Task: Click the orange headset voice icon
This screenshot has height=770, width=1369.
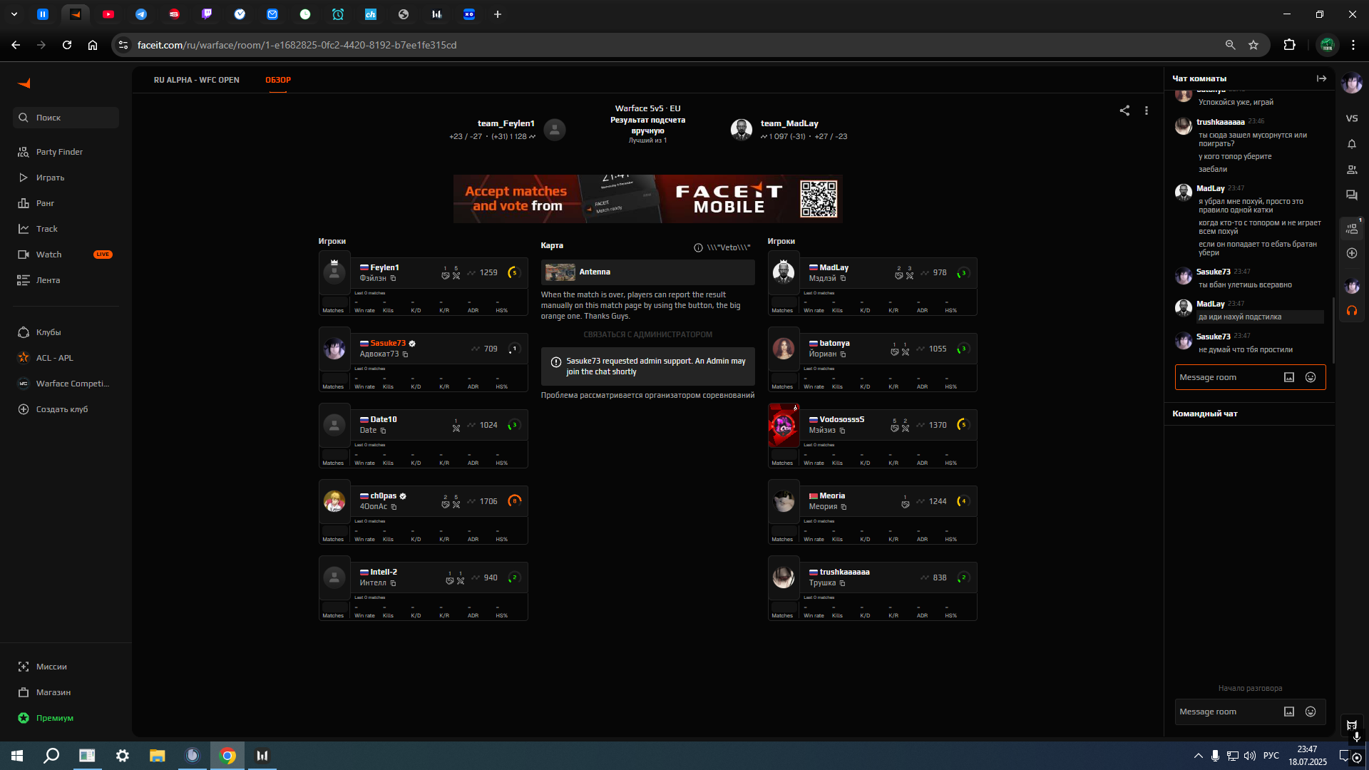Action: click(1352, 311)
